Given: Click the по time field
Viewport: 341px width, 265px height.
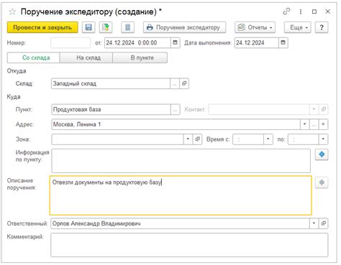Looking at the screenshot, I should [304, 139].
